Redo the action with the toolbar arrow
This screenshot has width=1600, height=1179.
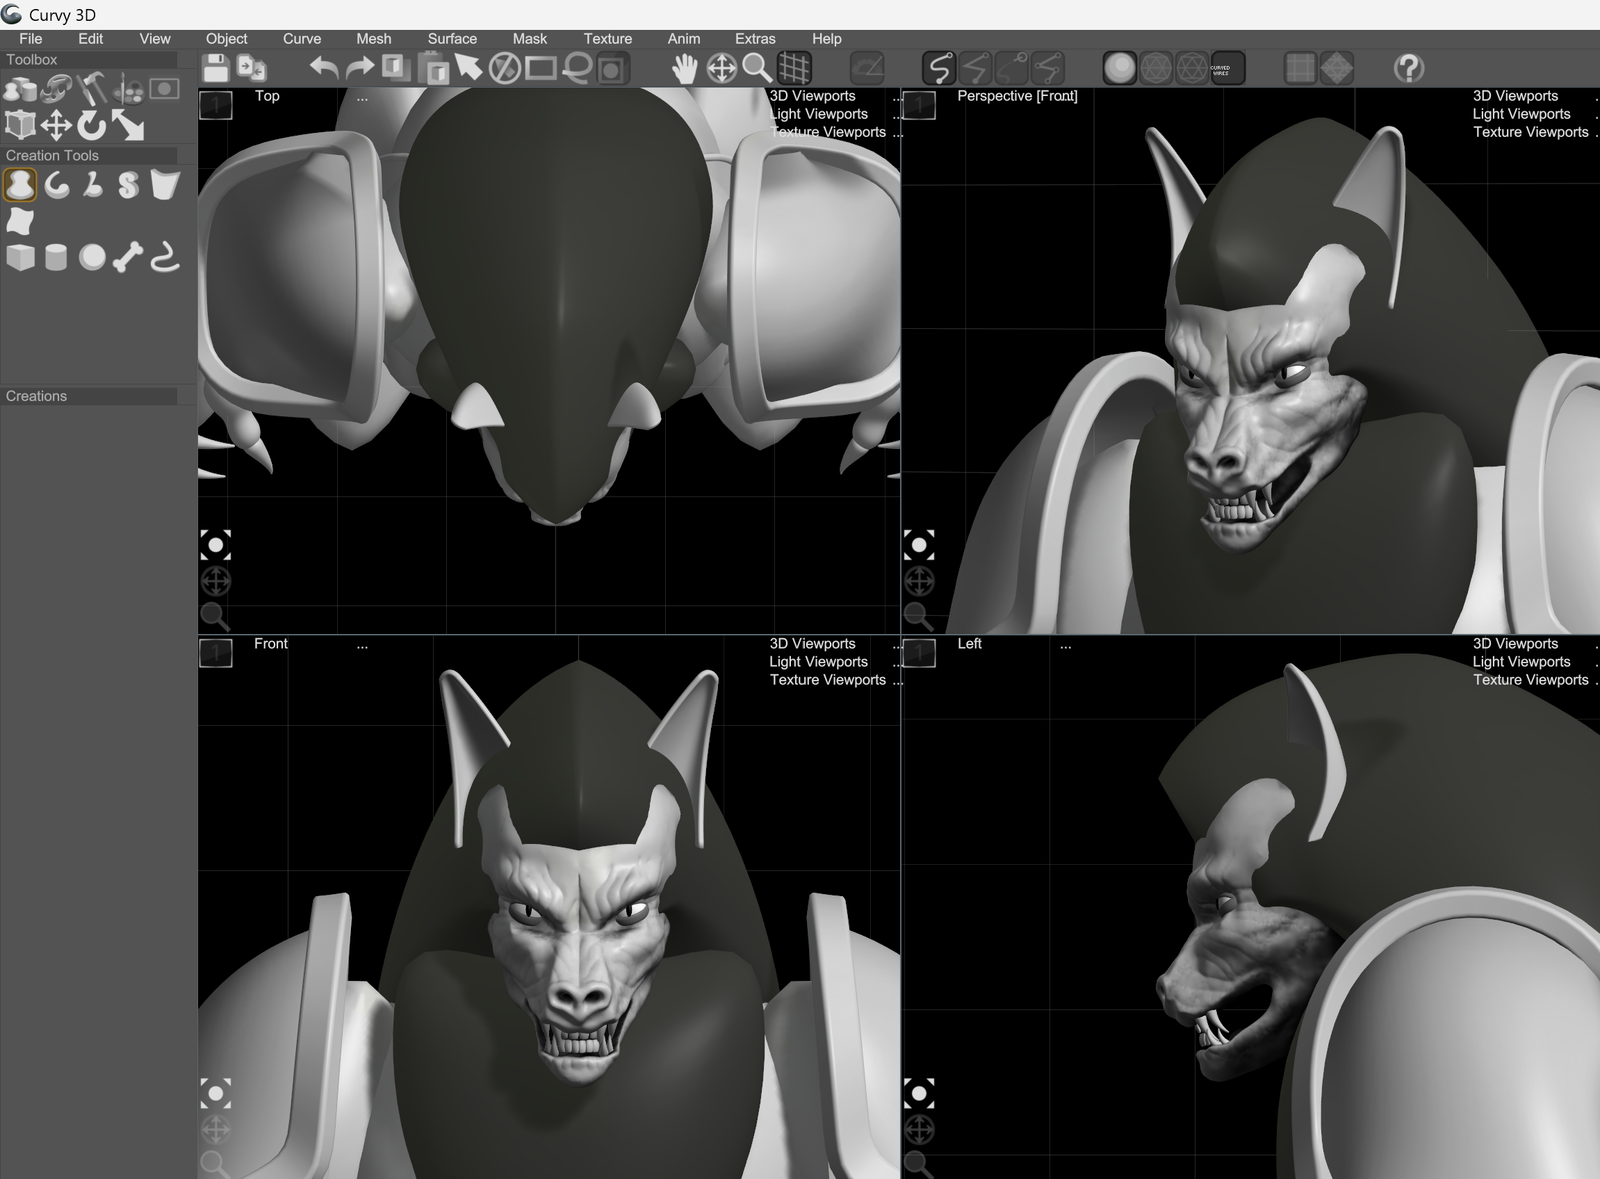tap(361, 69)
